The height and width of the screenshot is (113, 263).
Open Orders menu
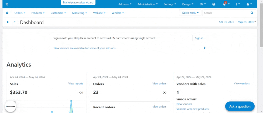point(20,13)
